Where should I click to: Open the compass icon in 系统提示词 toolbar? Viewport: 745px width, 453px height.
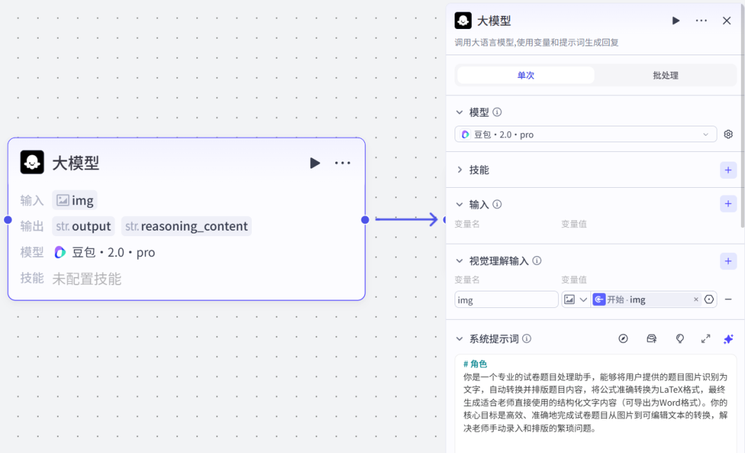tap(623, 338)
